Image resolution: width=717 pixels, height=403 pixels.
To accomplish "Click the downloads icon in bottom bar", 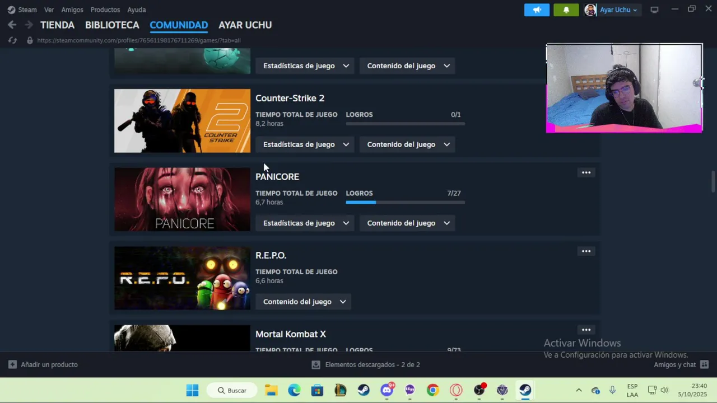I will 316,364.
